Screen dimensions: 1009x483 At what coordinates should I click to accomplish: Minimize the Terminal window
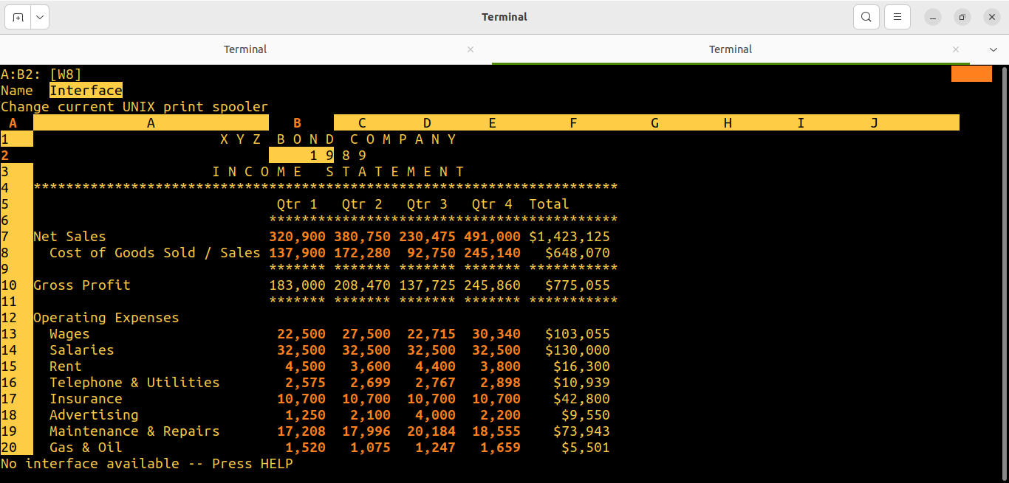pyautogui.click(x=933, y=17)
